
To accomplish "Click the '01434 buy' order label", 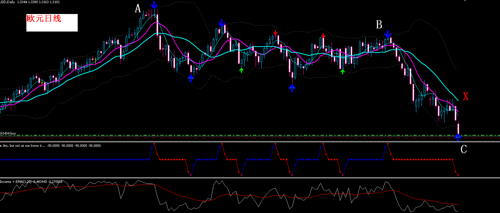I will tap(8, 133).
